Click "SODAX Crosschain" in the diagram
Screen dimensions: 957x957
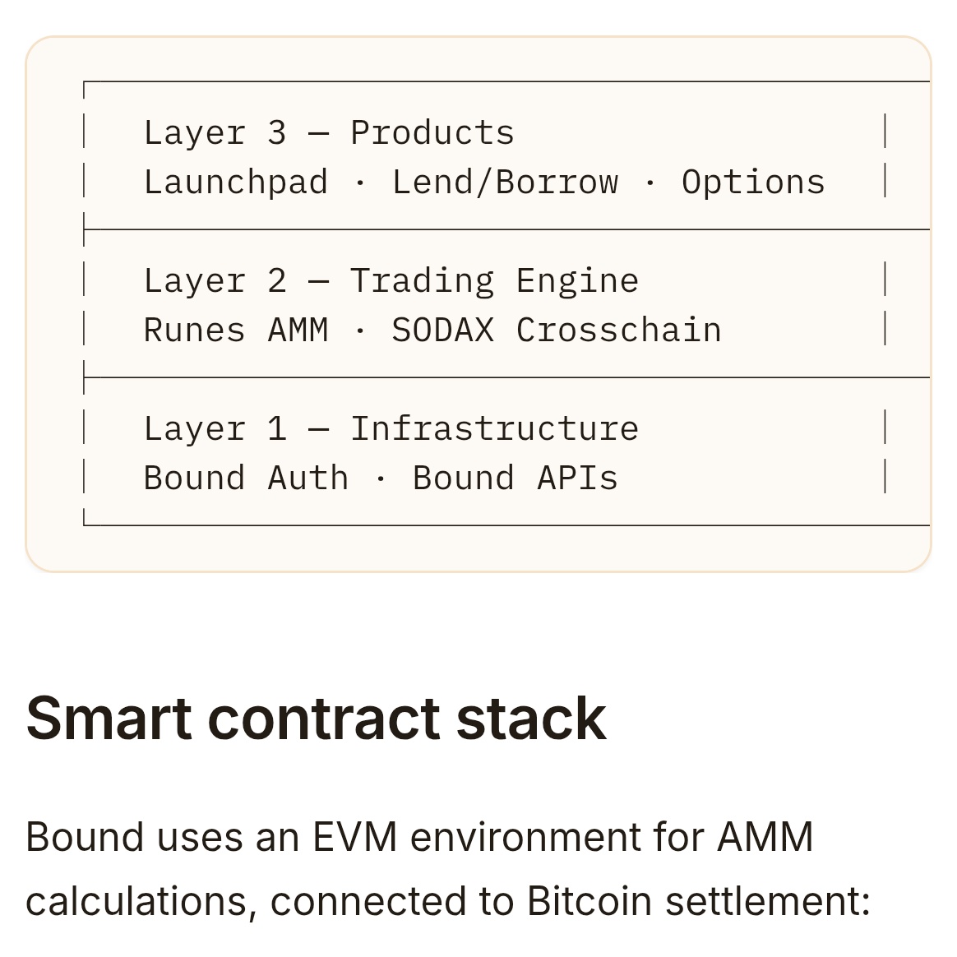557,331
